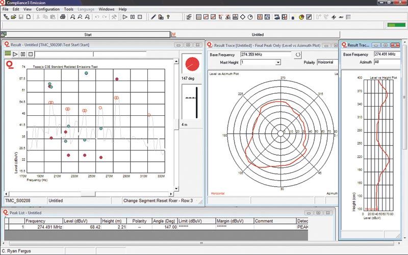Screen dimensions: 408x255
Task: Click the cursor marker toolbar icon
Action: point(220,17)
